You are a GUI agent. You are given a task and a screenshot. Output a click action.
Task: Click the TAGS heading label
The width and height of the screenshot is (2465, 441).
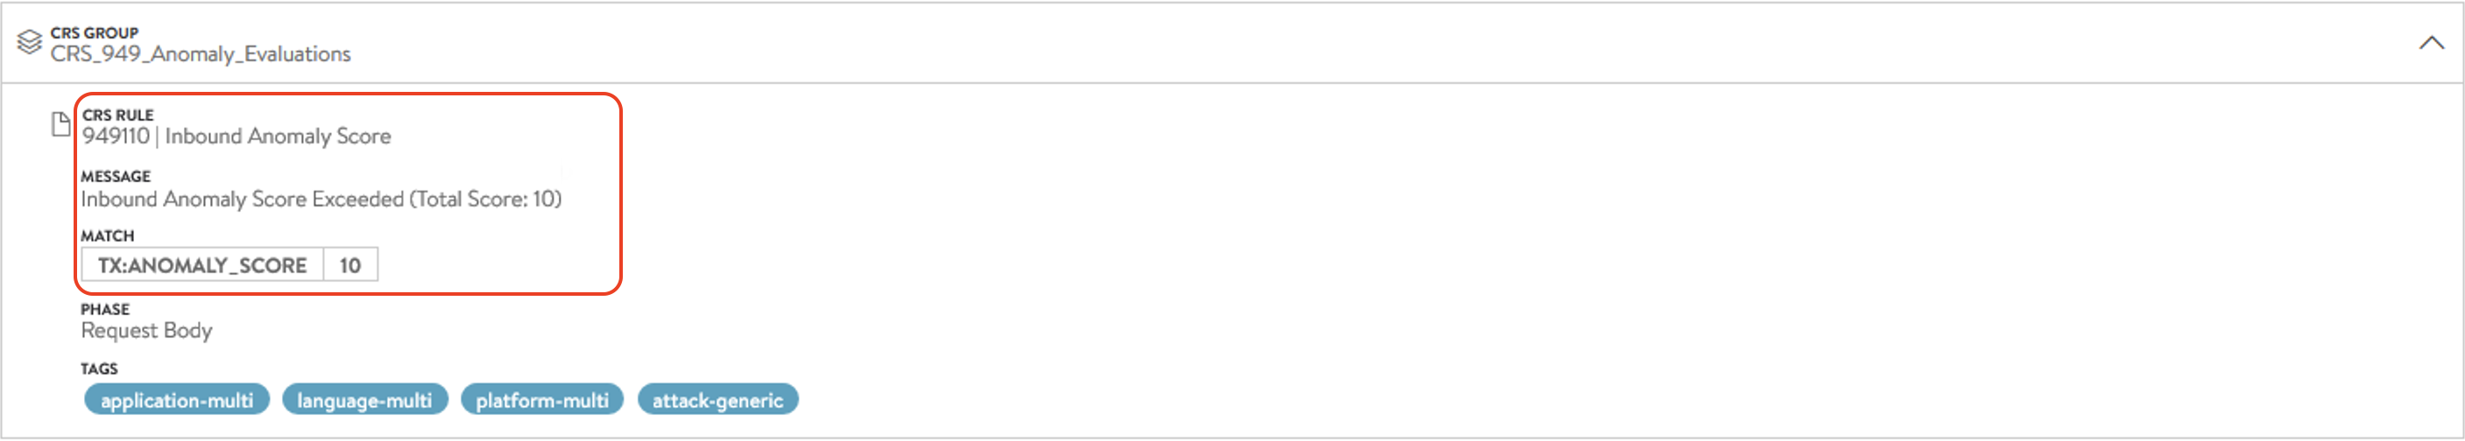tap(100, 368)
